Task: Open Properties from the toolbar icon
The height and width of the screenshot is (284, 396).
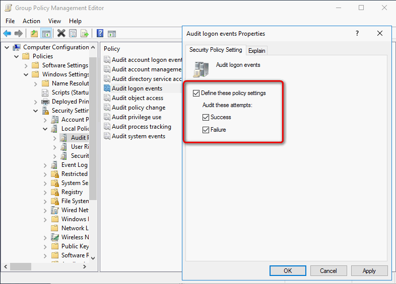Action: (x=73, y=34)
